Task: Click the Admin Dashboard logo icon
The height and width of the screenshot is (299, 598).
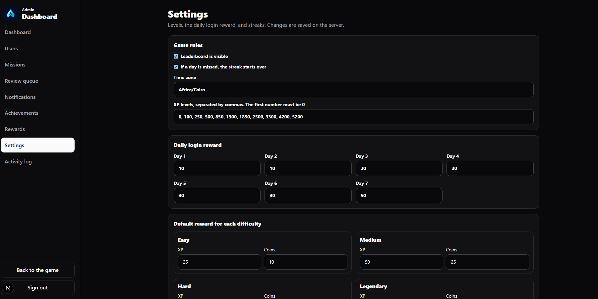Action: point(11,14)
